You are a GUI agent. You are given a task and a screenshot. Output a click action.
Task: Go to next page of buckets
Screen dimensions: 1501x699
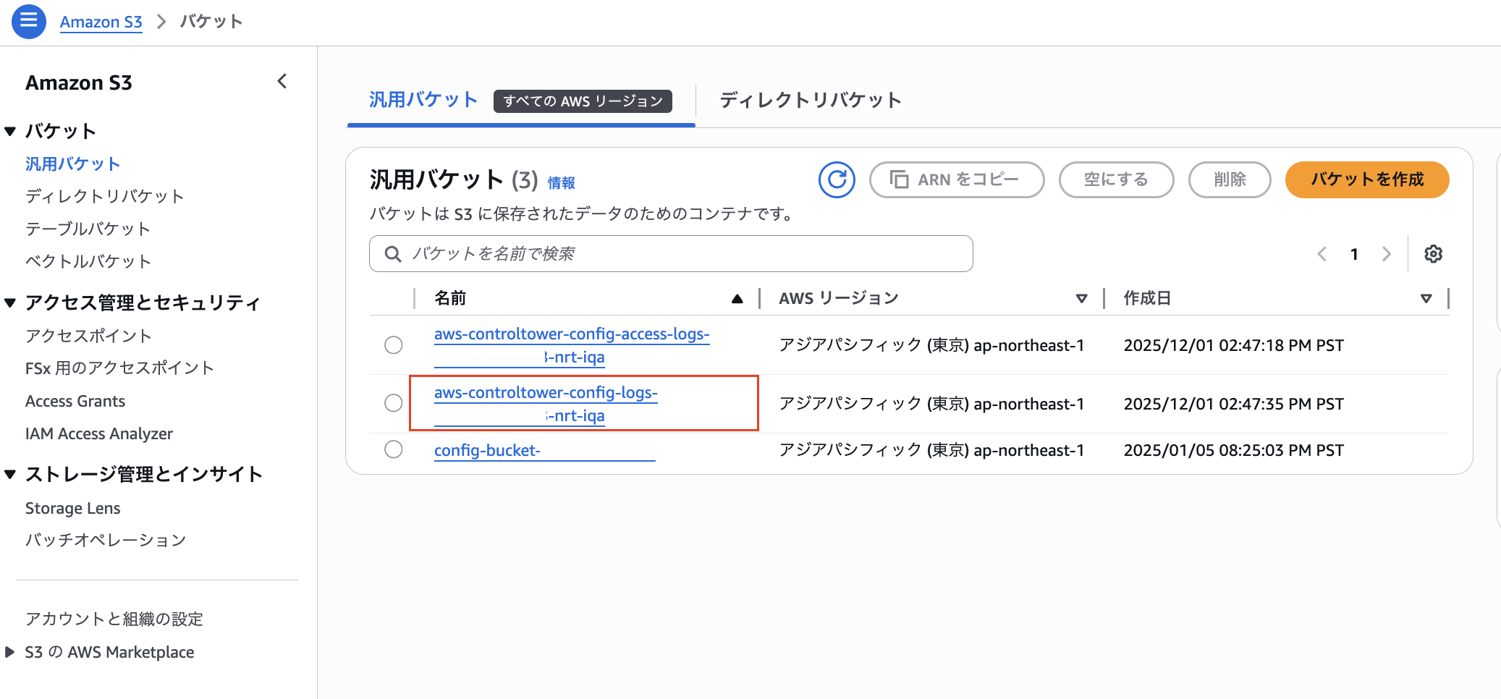pyautogui.click(x=1386, y=254)
